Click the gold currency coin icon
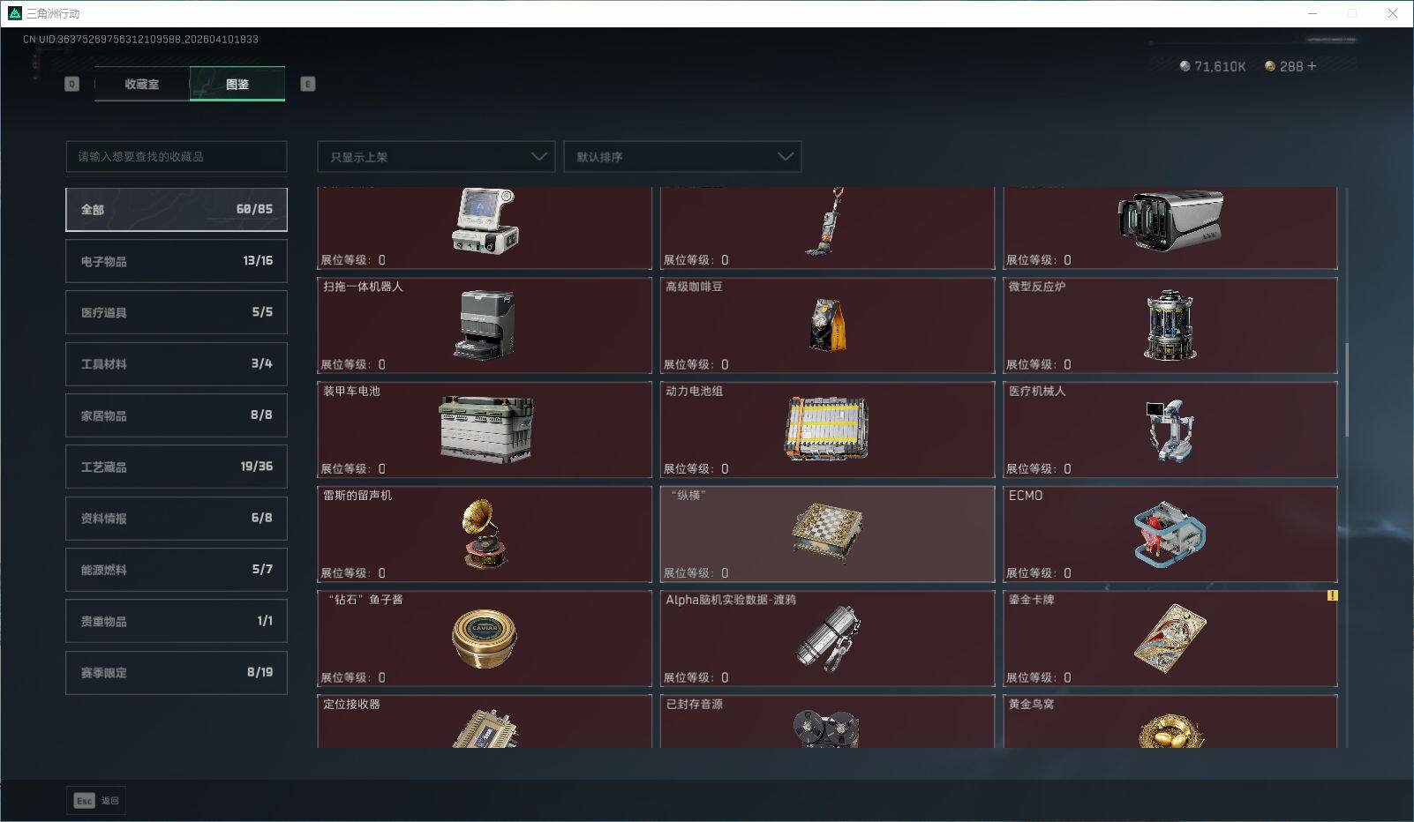1414x822 pixels. coord(1270,66)
